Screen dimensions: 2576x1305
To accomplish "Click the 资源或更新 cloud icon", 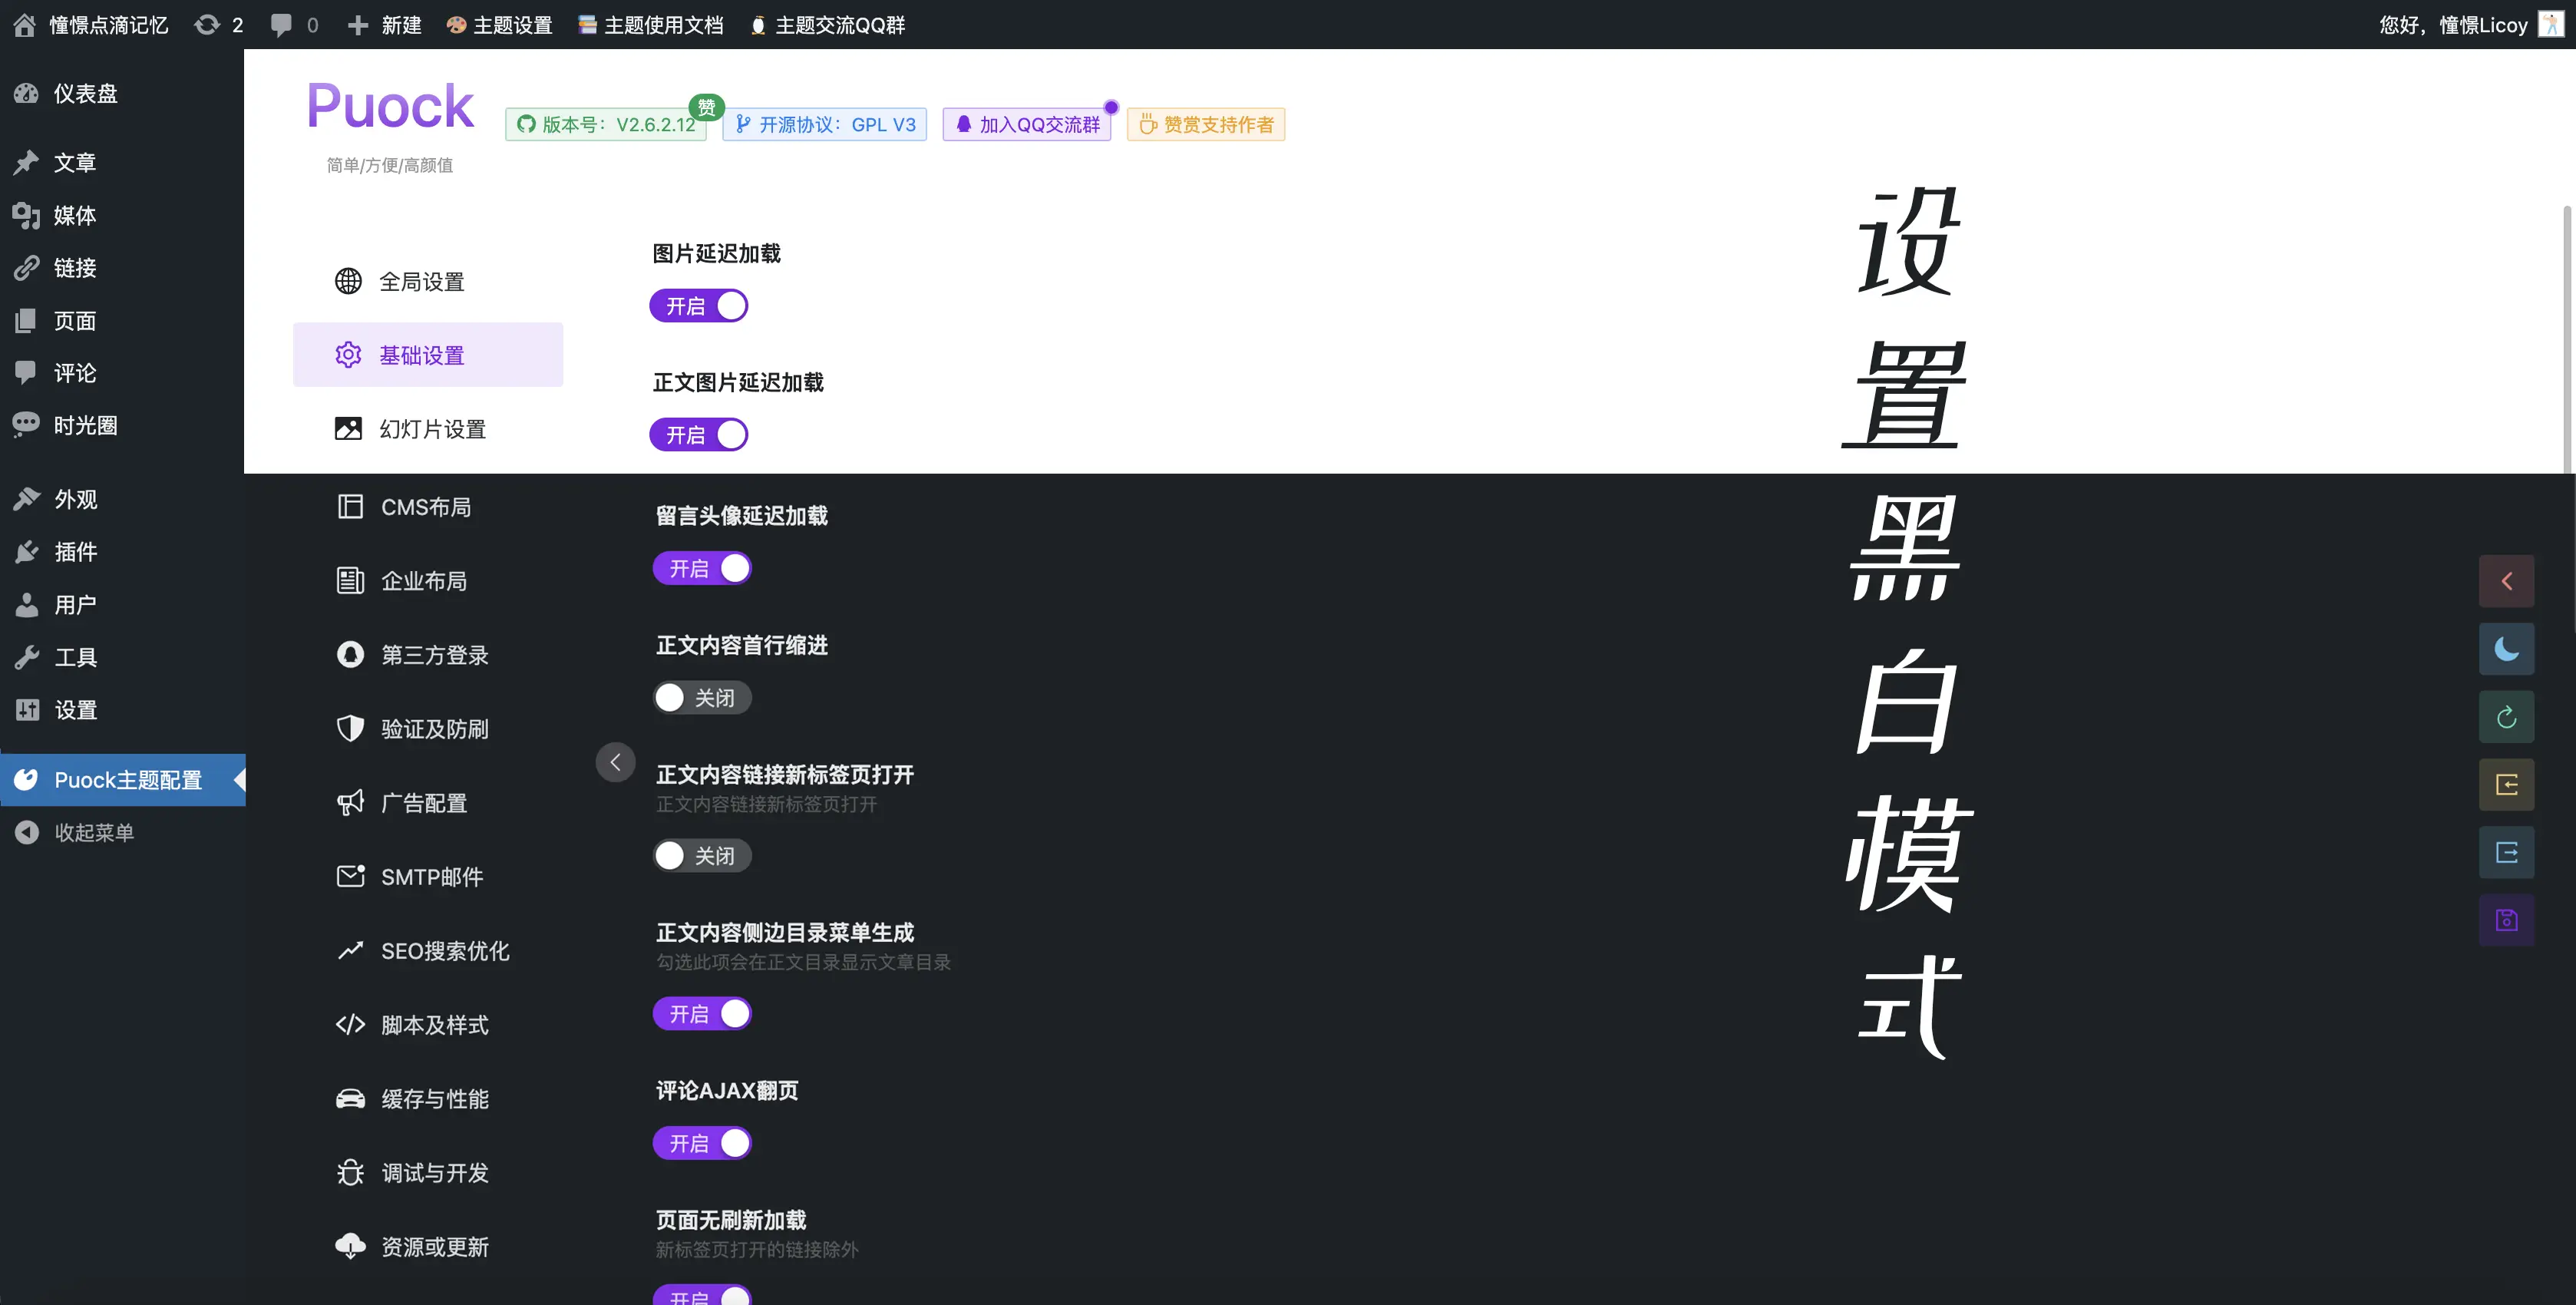I will (x=349, y=1247).
